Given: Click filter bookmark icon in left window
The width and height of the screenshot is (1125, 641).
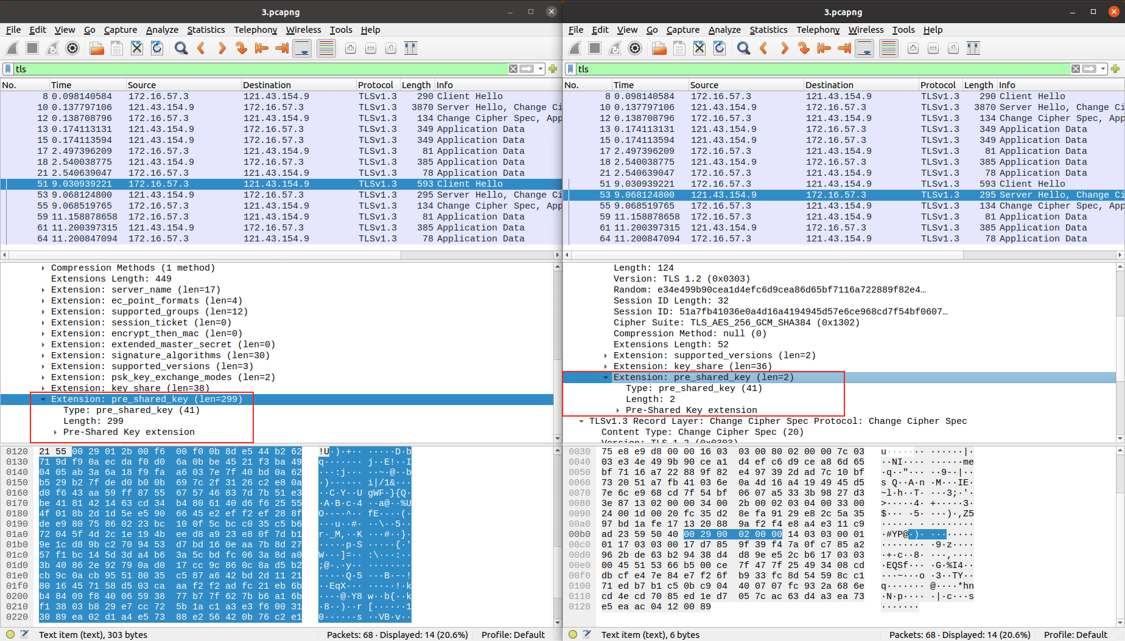Looking at the screenshot, I should pyautogui.click(x=8, y=69).
